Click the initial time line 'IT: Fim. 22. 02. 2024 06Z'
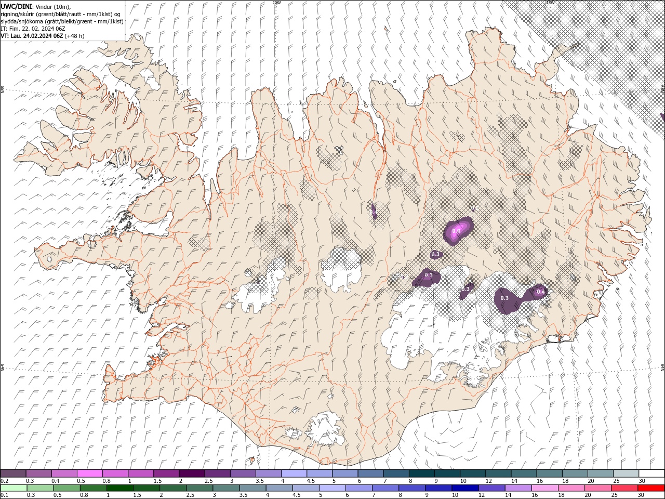 33,29
